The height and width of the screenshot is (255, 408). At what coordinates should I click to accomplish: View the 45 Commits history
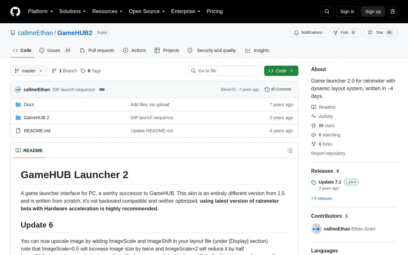click(278, 89)
